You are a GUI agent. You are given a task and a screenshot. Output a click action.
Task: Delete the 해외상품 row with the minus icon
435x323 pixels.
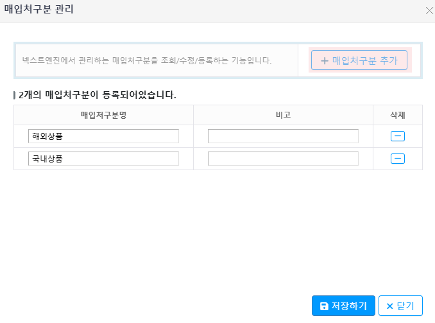397,136
